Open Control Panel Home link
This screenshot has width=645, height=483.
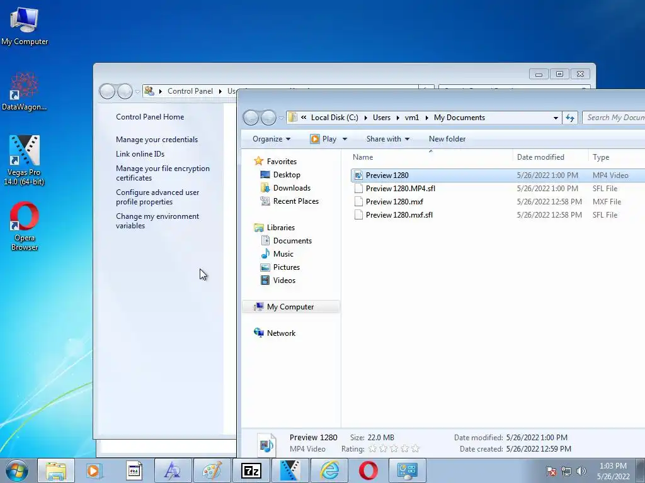[x=150, y=117]
